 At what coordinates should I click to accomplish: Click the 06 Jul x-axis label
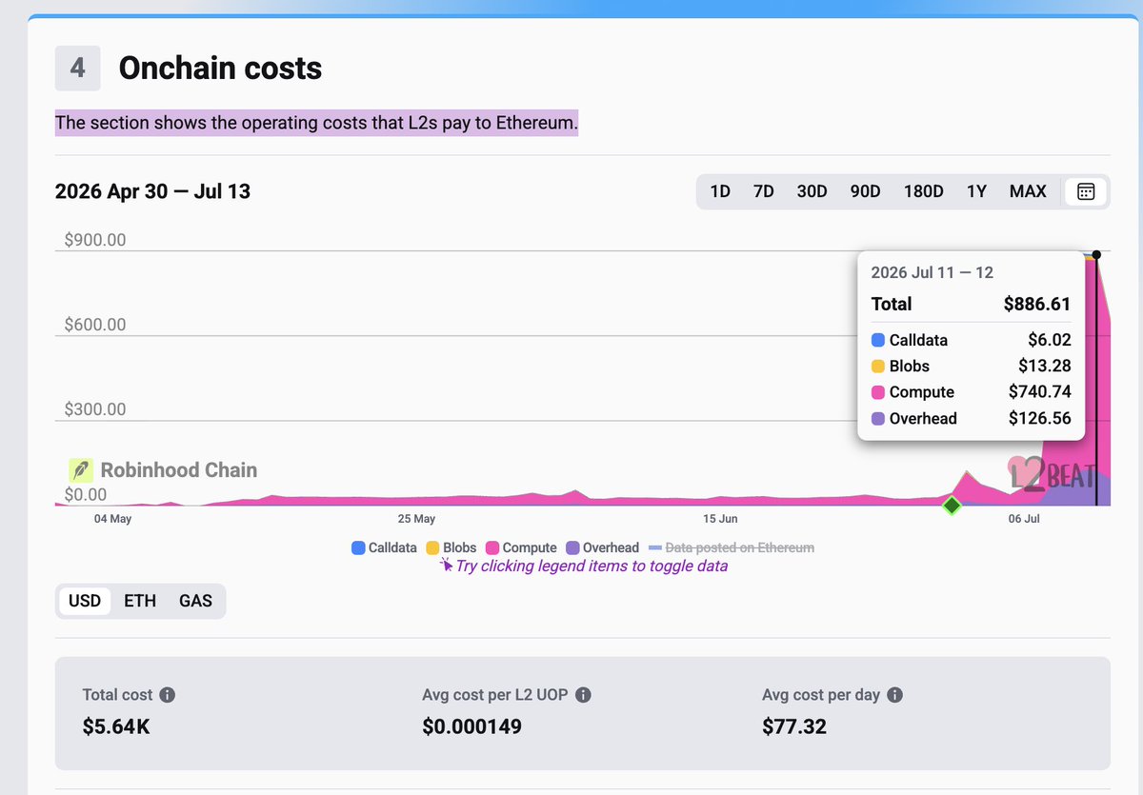(1024, 519)
